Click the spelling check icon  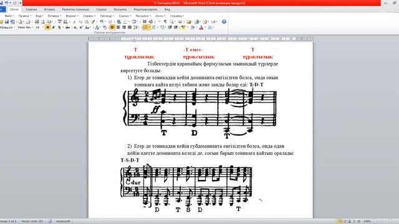(x=60, y=22)
